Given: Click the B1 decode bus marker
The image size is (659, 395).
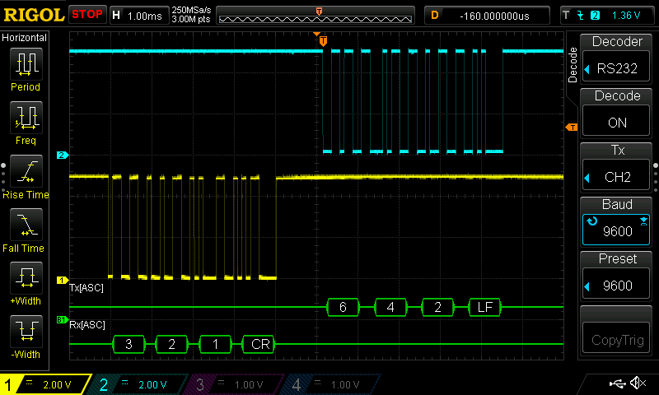Looking at the screenshot, I should coord(63,320).
